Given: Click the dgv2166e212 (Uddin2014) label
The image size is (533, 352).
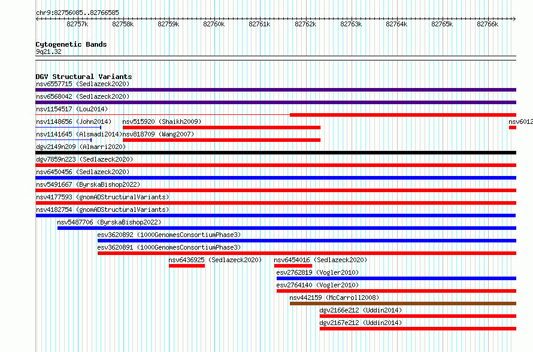Looking at the screenshot, I should coord(361,310).
